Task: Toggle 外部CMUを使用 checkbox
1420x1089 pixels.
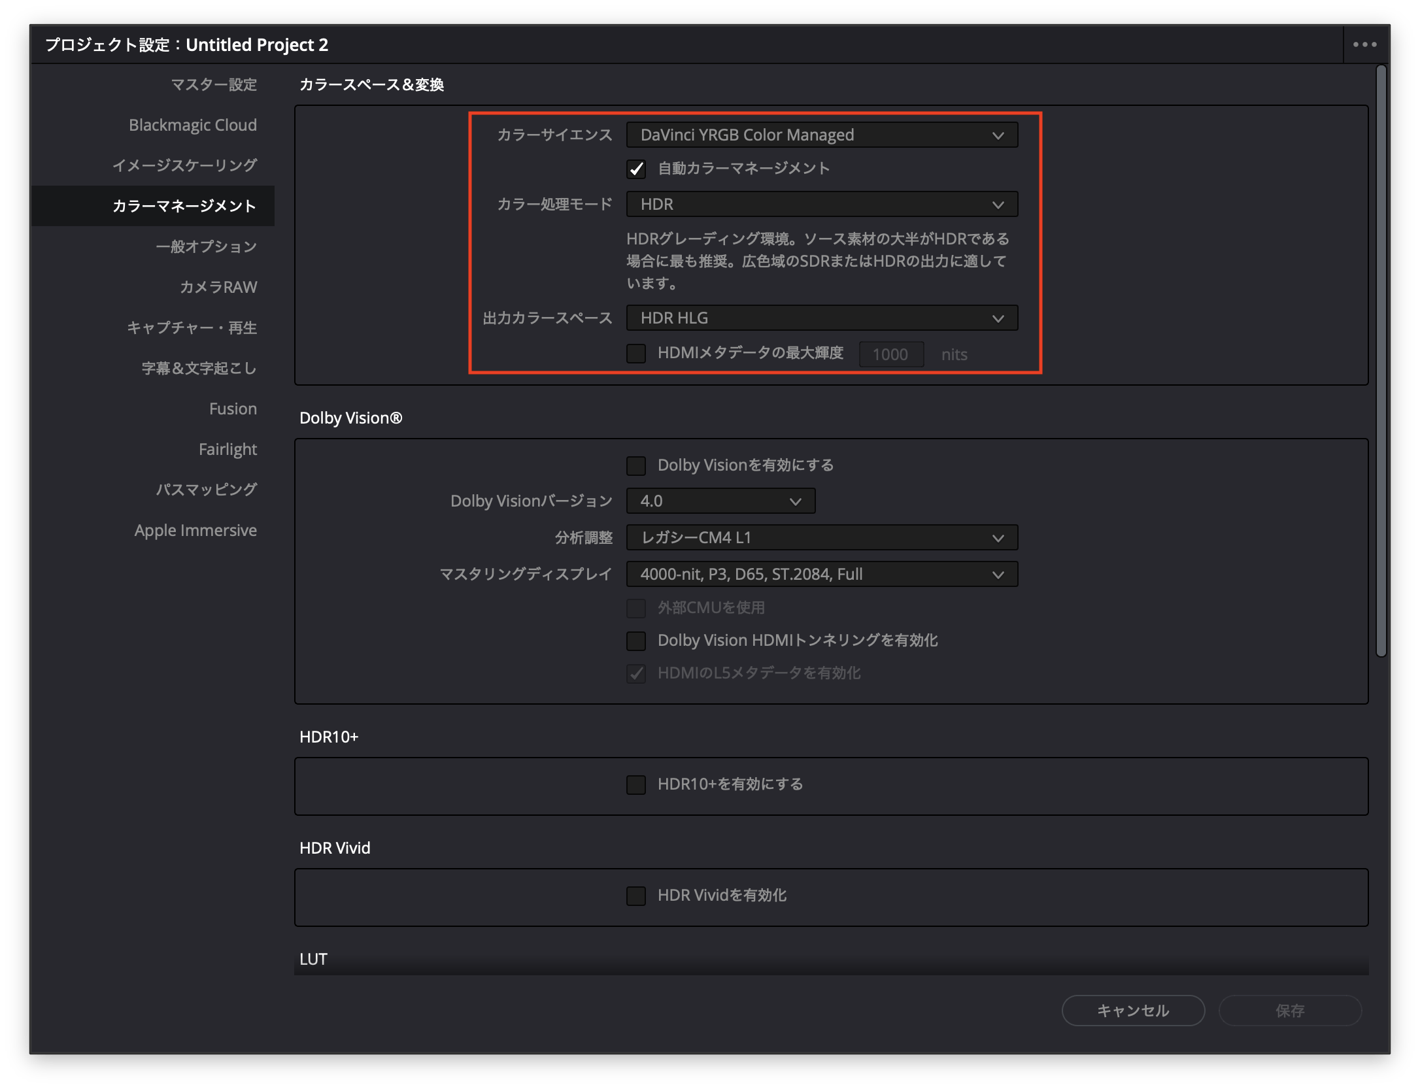Action: pos(636,608)
